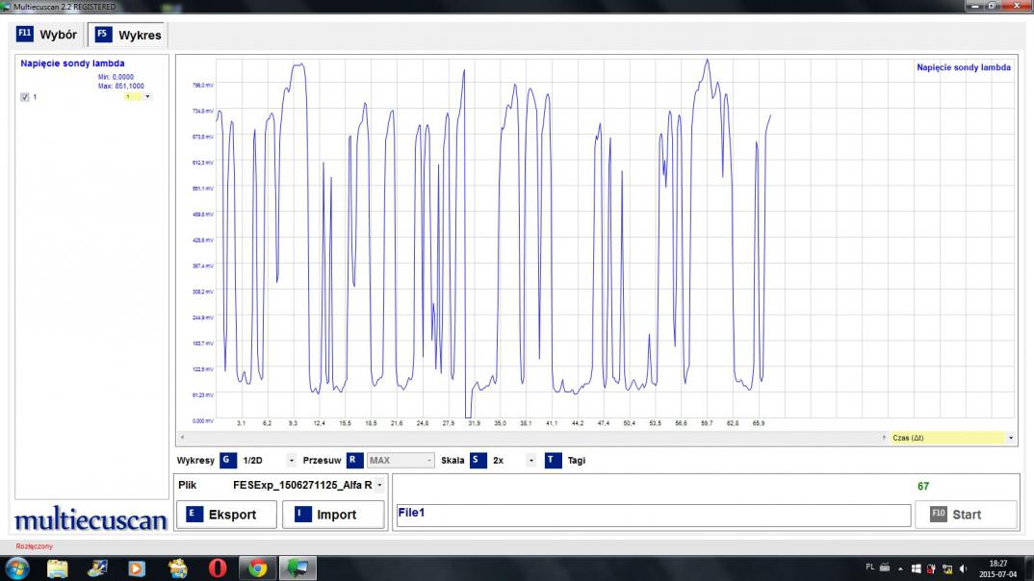Click the G shortcut icon beside Wykresy
The height and width of the screenshot is (581, 1034).
tap(227, 461)
